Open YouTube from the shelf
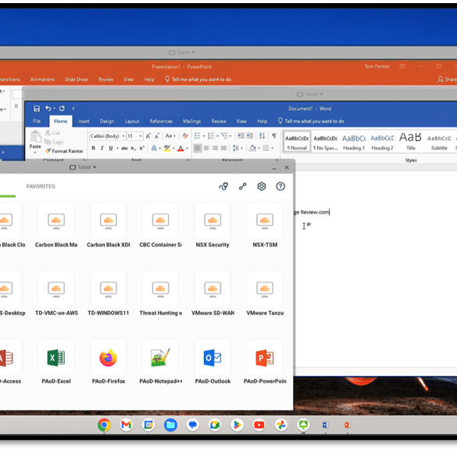 coord(259,425)
